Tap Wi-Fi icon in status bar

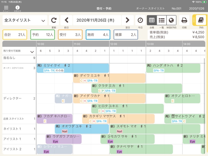coord(193,2)
